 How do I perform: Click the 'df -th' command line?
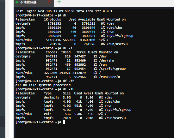[45, 81]
